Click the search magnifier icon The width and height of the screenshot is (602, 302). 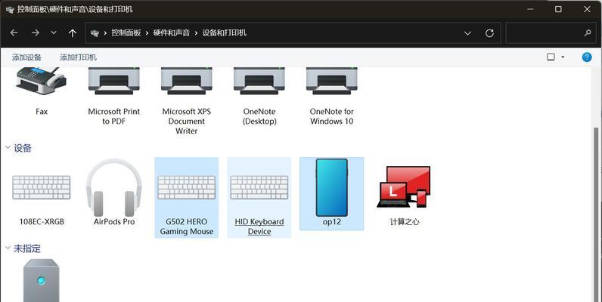(x=588, y=33)
